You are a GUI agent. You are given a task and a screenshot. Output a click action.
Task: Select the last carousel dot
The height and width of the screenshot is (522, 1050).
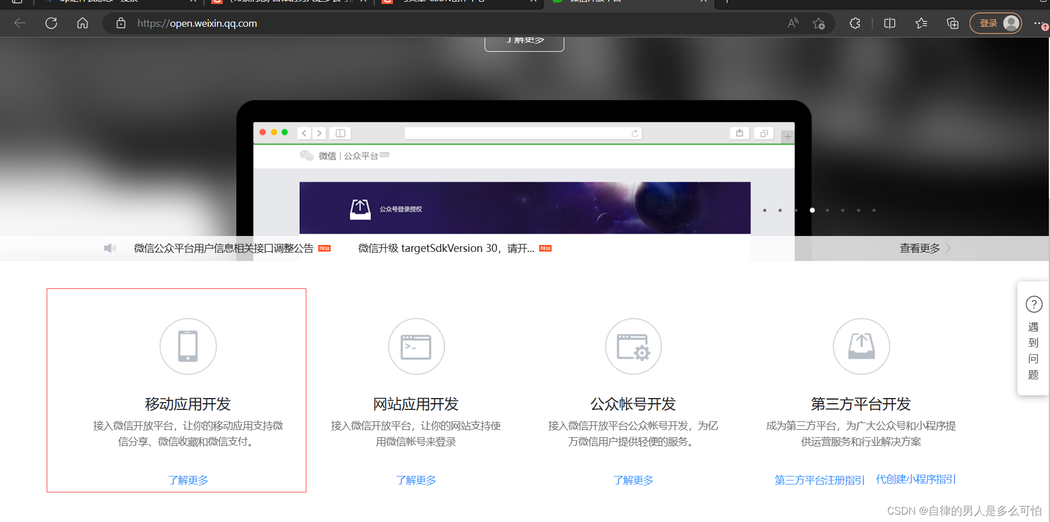click(x=874, y=210)
